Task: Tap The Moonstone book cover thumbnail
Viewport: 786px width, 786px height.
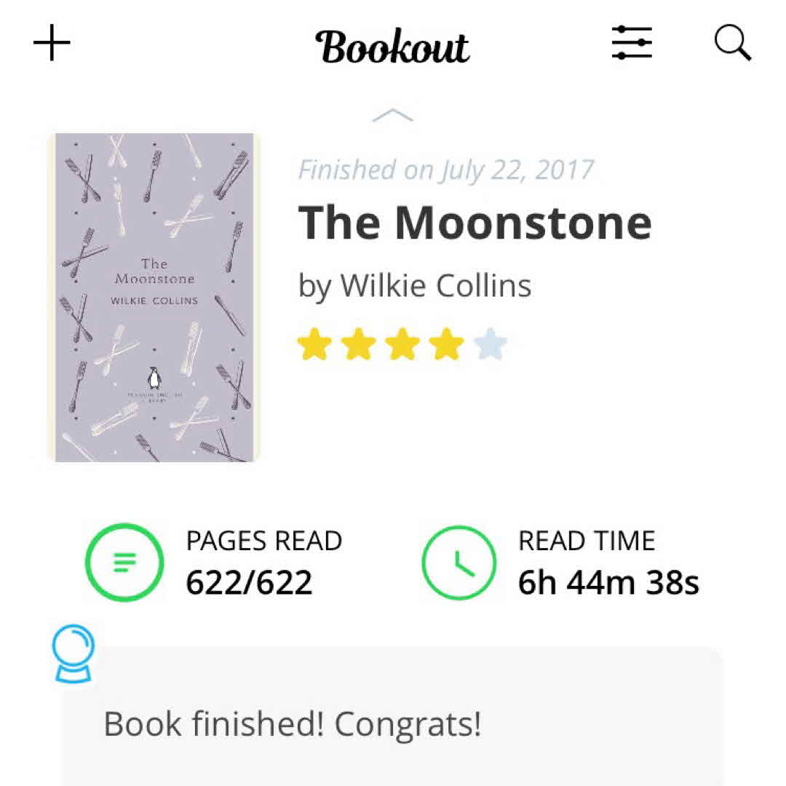Action: (154, 297)
